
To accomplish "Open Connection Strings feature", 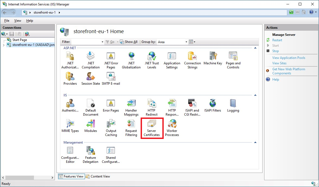I will [192, 60].
